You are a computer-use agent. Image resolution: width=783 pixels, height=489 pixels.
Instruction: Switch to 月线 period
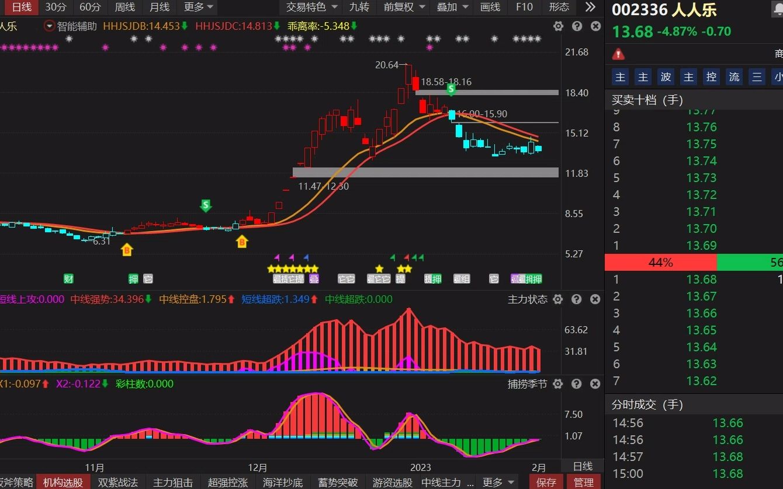click(x=159, y=7)
